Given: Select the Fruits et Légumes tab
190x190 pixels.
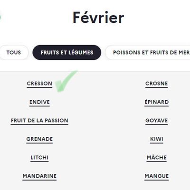Looking at the screenshot, I should [x=67, y=53].
